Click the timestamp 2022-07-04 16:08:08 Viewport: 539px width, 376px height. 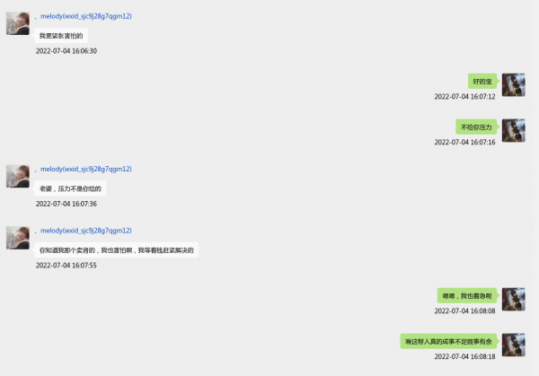[464, 310]
